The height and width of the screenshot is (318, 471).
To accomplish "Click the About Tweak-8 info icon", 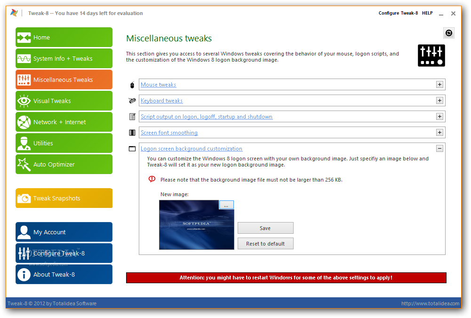I will coord(24,274).
